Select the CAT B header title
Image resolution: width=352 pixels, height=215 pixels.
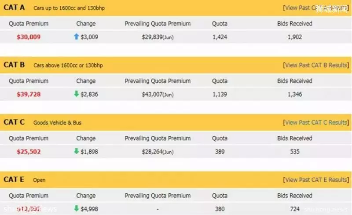(x=14, y=65)
